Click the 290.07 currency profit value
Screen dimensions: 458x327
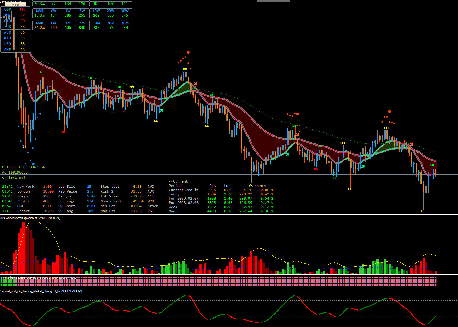246,198
